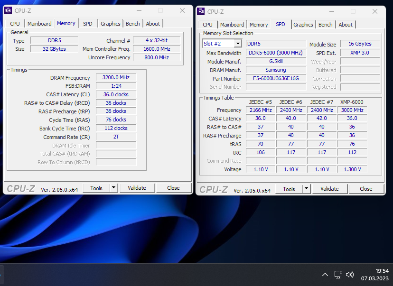This screenshot has width=393, height=286.
Task: Click SPD Ext. XMP 3.0 field
Action: (x=360, y=53)
